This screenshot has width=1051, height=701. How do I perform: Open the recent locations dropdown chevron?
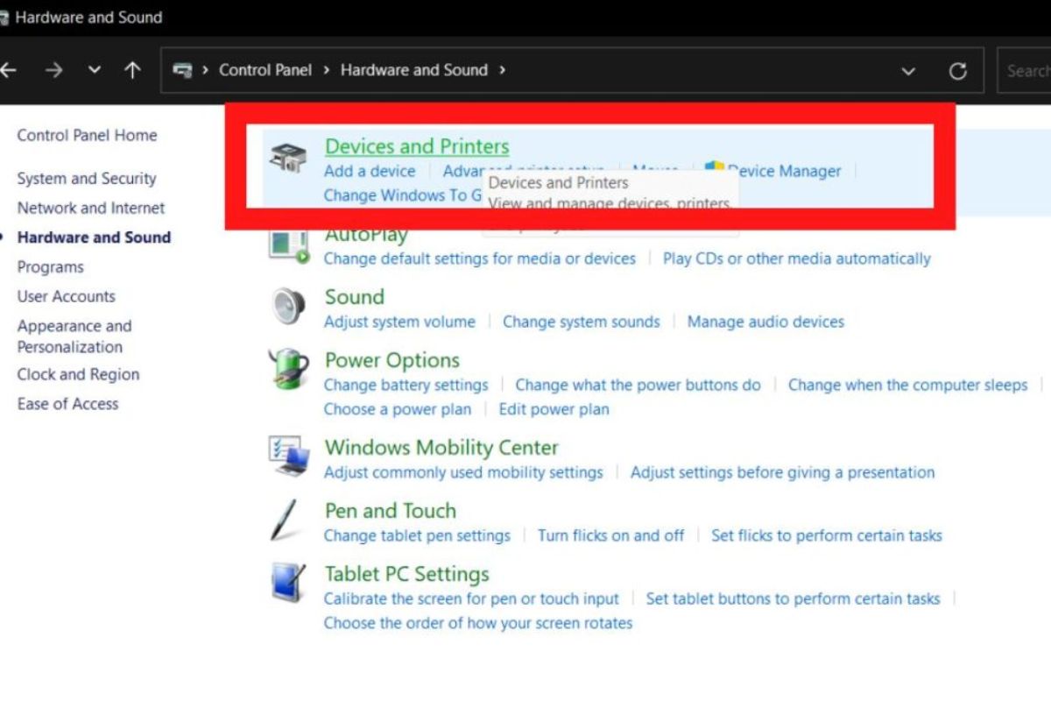tap(95, 71)
